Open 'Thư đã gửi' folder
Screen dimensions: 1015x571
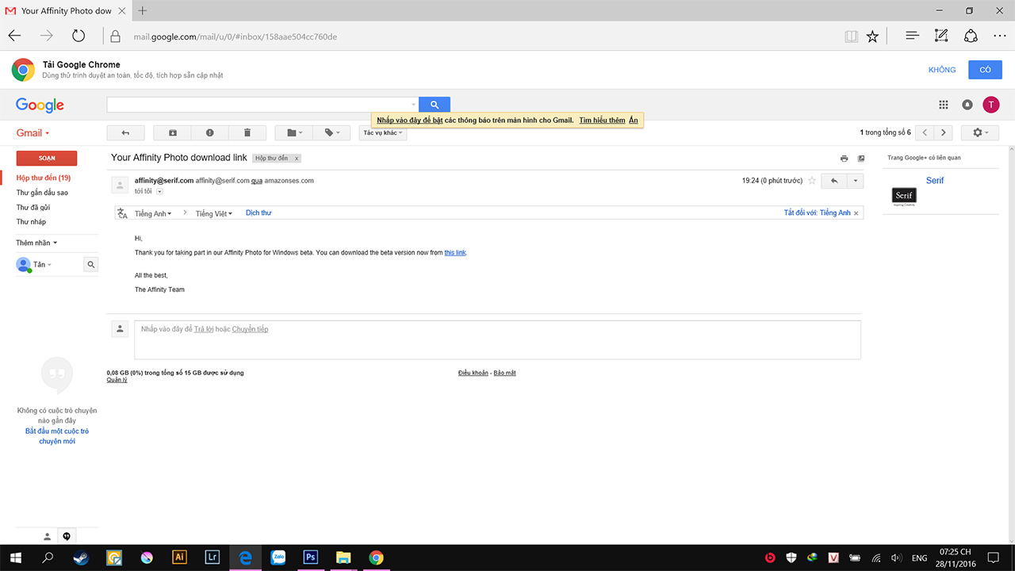click(34, 208)
